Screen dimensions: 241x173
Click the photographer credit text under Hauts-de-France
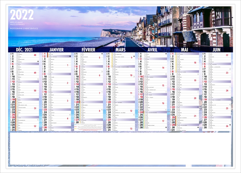coord(24,28)
